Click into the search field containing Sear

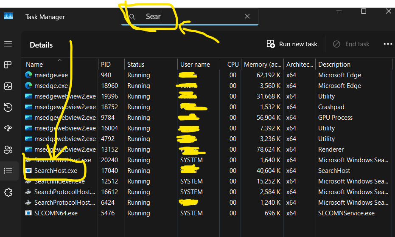[x=190, y=17]
